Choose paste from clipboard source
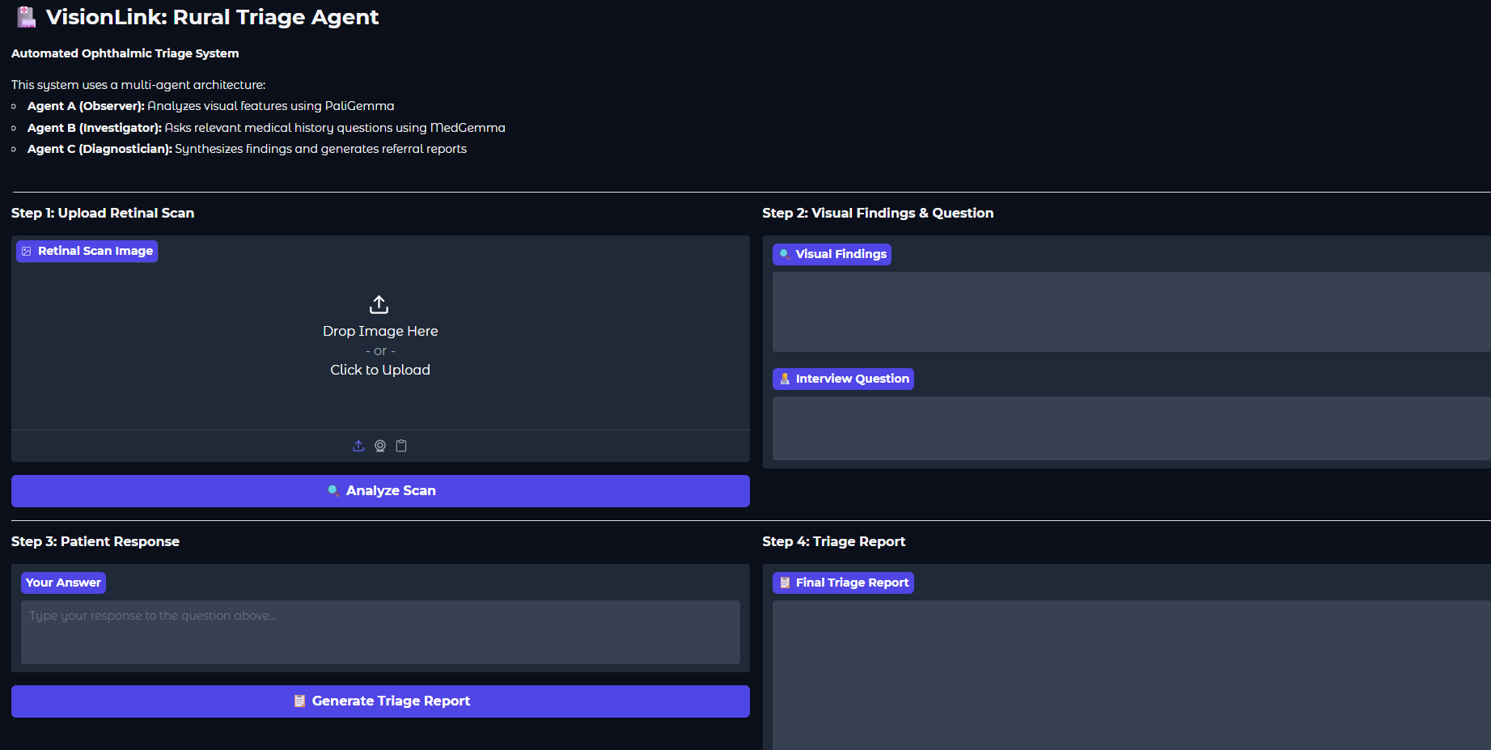Viewport: 1491px width, 750px height. (x=401, y=446)
